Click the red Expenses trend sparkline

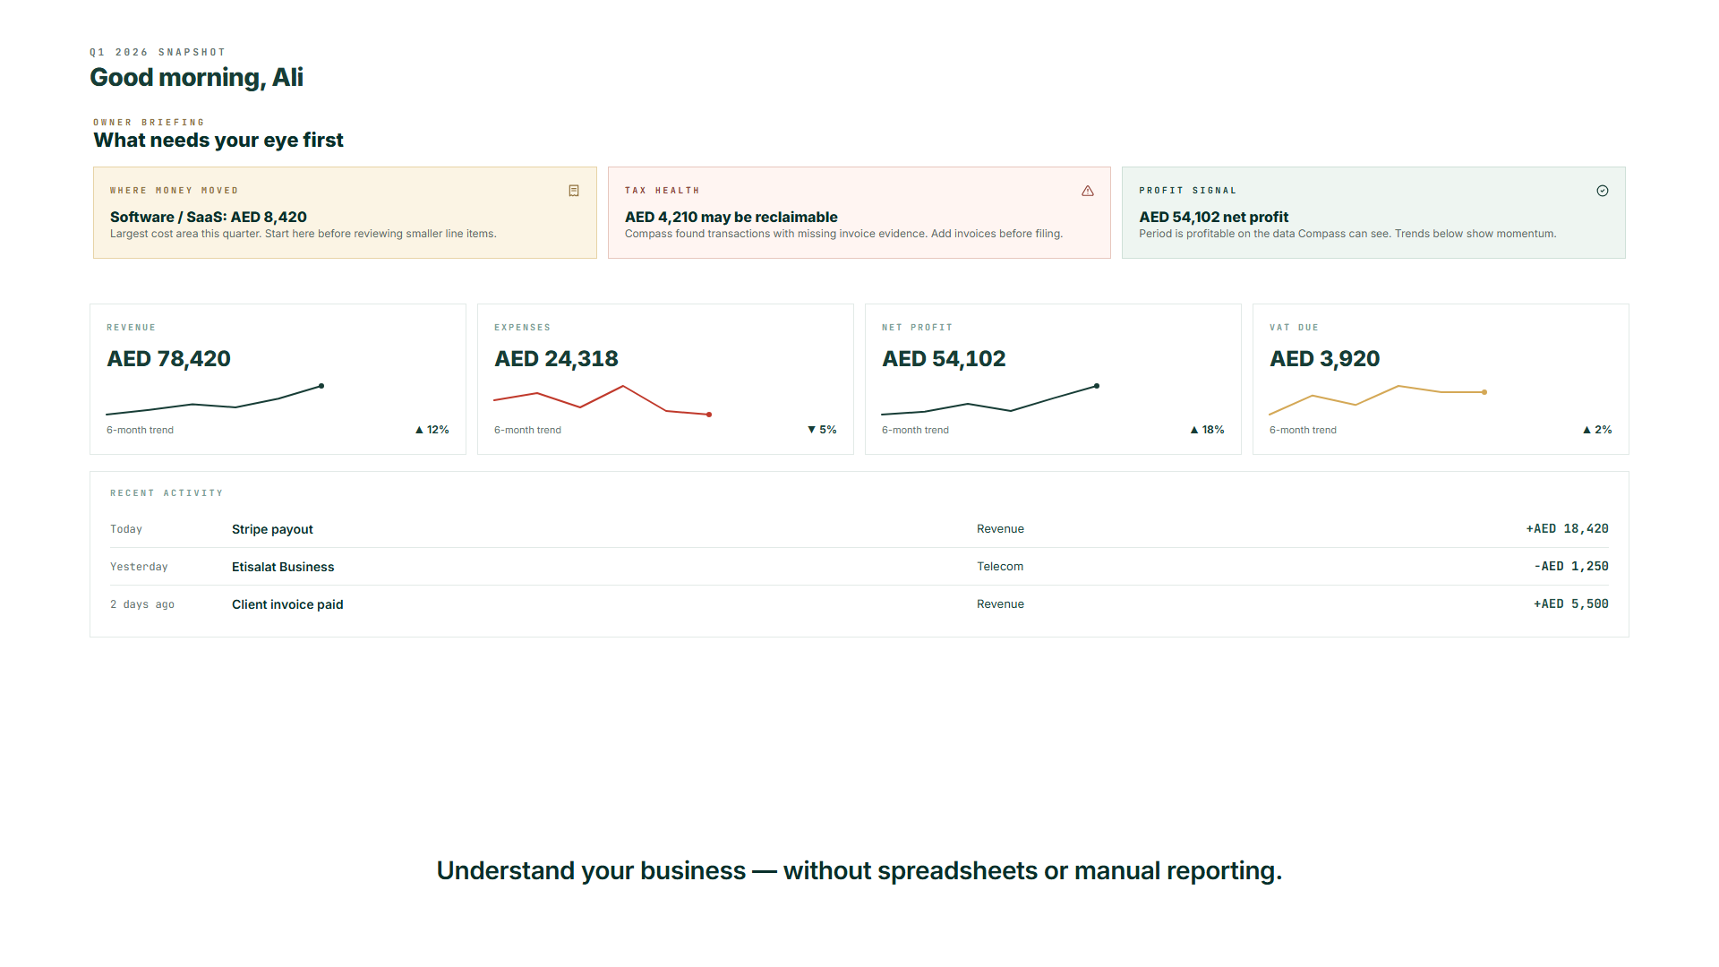pyautogui.click(x=603, y=400)
